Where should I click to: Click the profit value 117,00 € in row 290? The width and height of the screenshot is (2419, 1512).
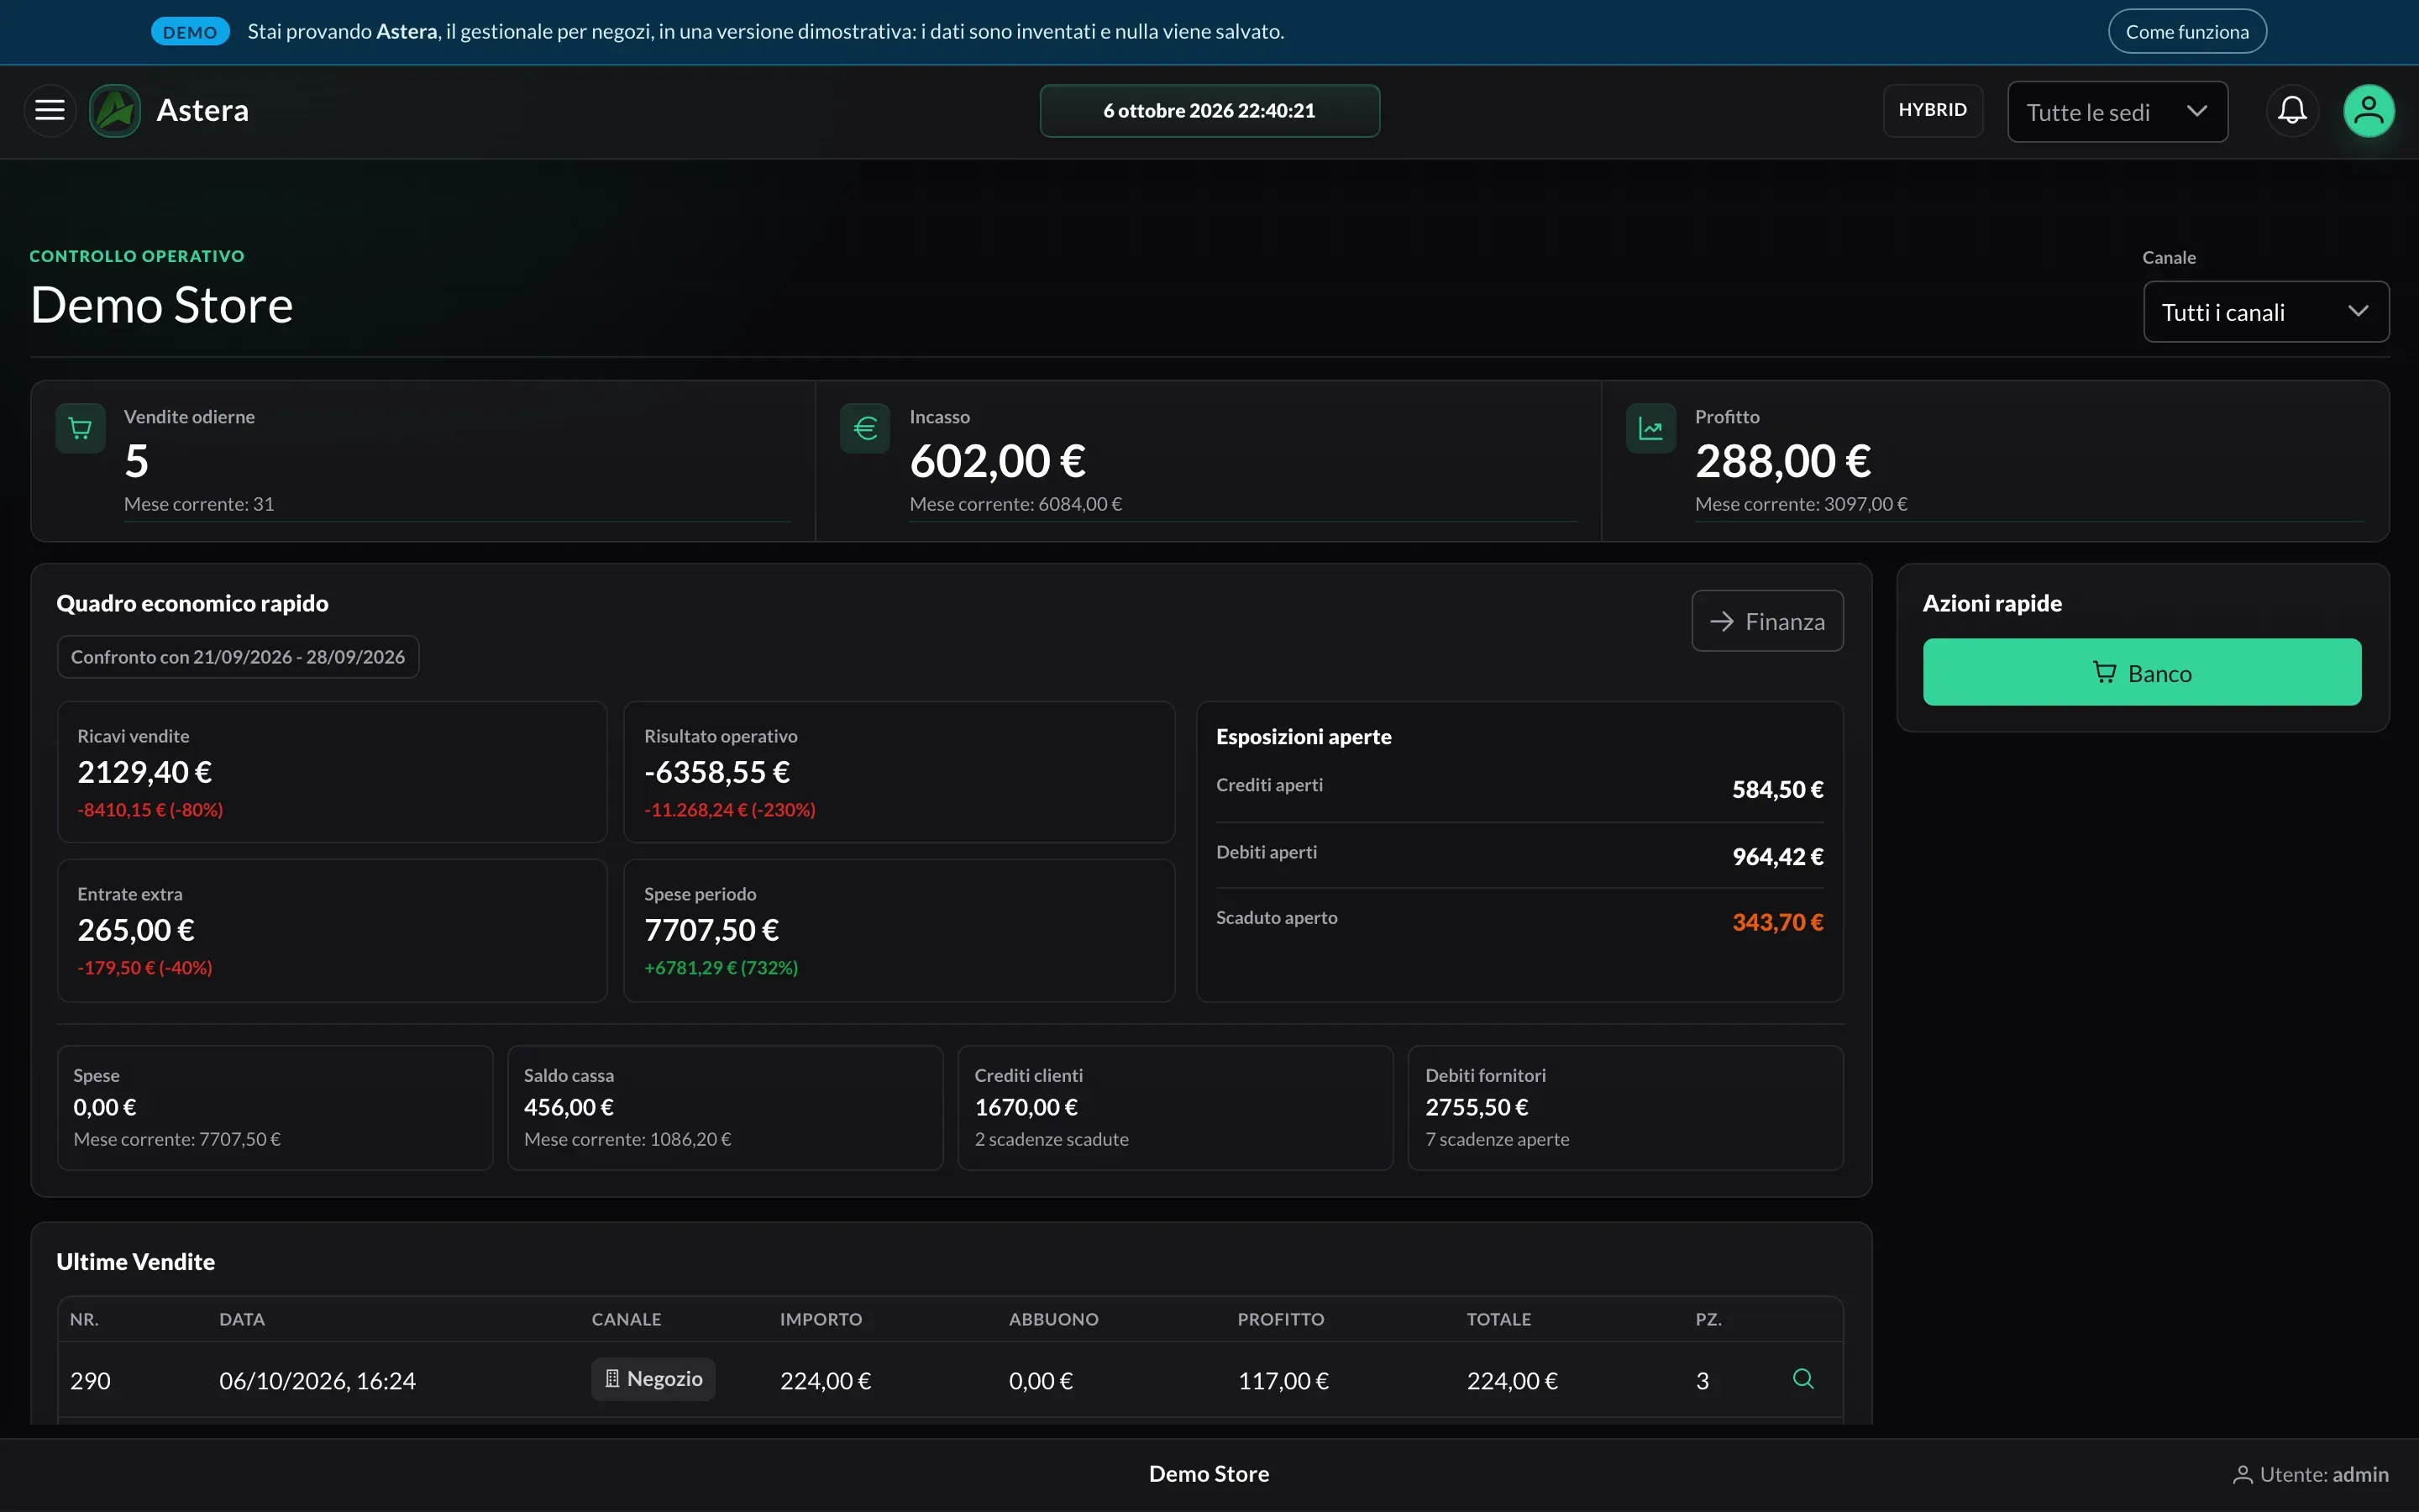coord(1283,1381)
